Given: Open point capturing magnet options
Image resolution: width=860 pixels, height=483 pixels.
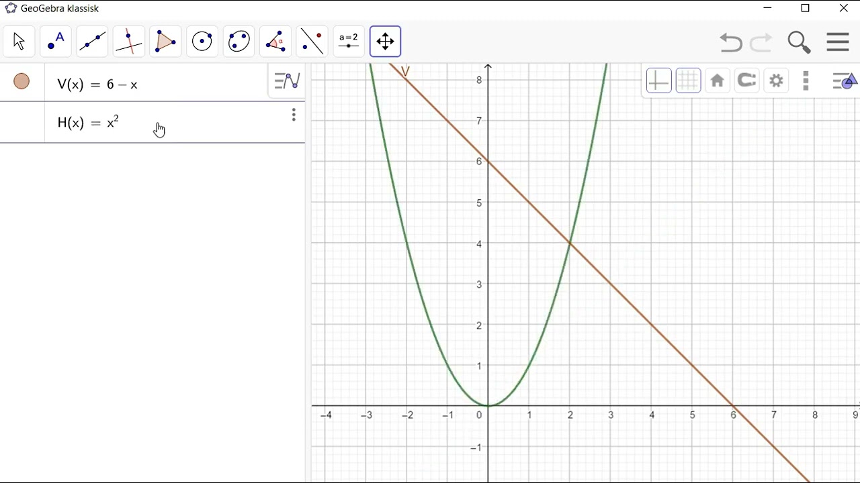Looking at the screenshot, I should click(x=746, y=81).
